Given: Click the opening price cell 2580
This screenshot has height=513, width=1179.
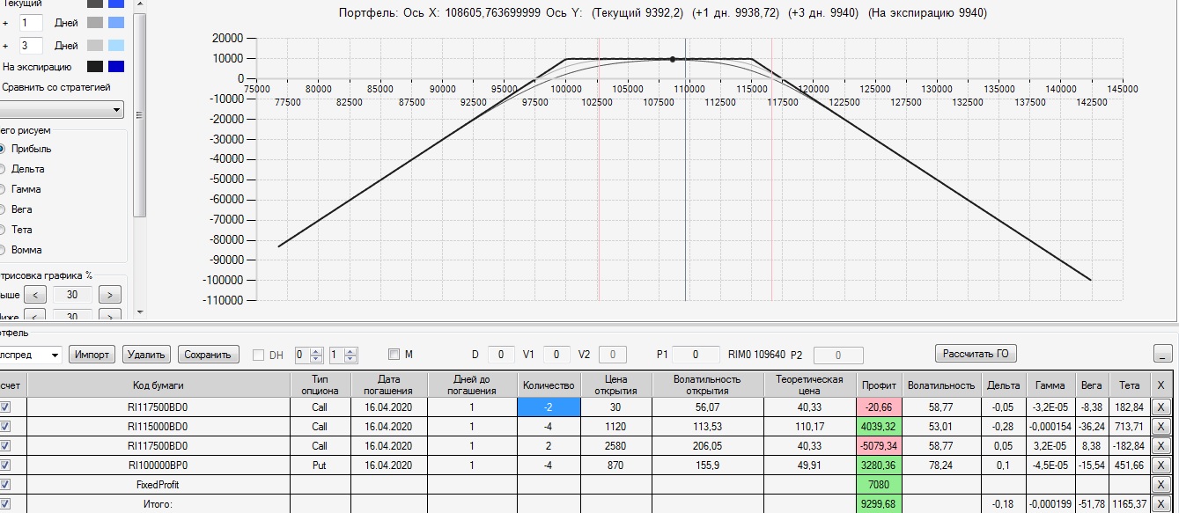Looking at the screenshot, I should point(616,446).
